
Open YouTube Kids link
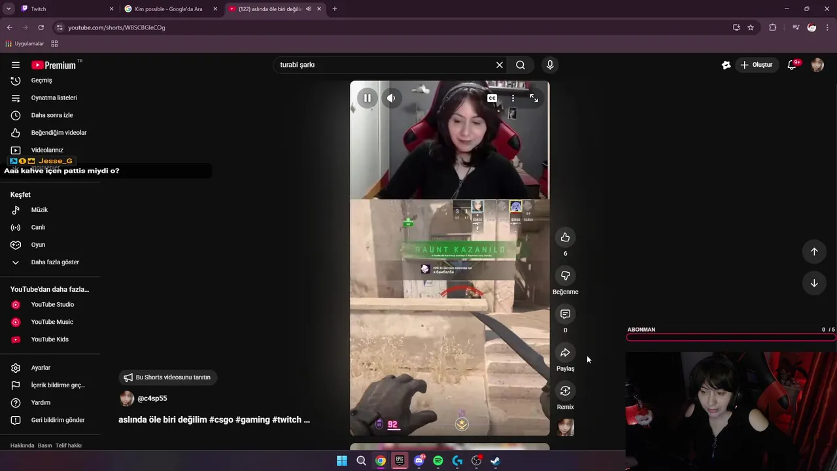coord(50,340)
